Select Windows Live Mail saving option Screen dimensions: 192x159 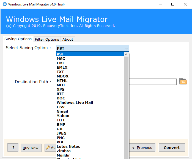pyautogui.click(x=90, y=103)
